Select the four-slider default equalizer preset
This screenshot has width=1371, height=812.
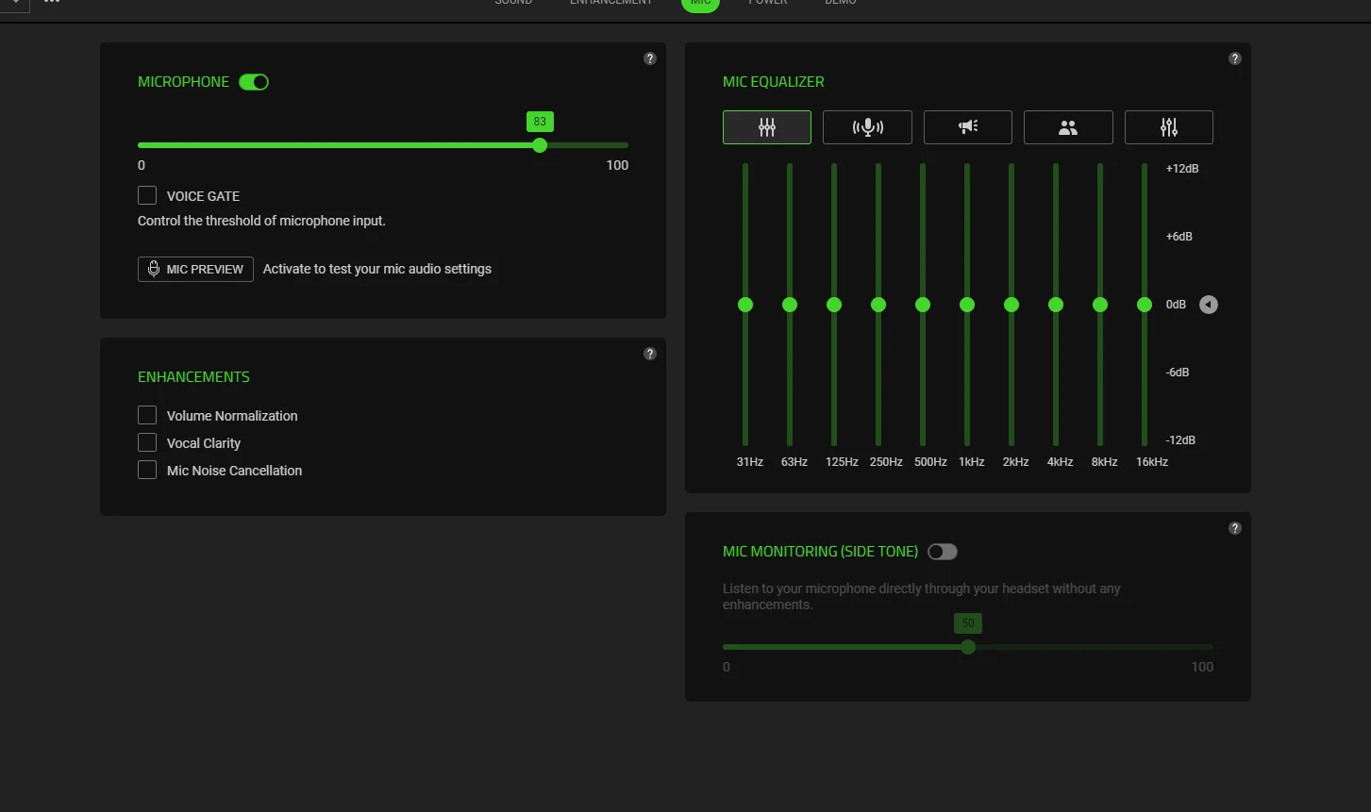[x=766, y=127]
